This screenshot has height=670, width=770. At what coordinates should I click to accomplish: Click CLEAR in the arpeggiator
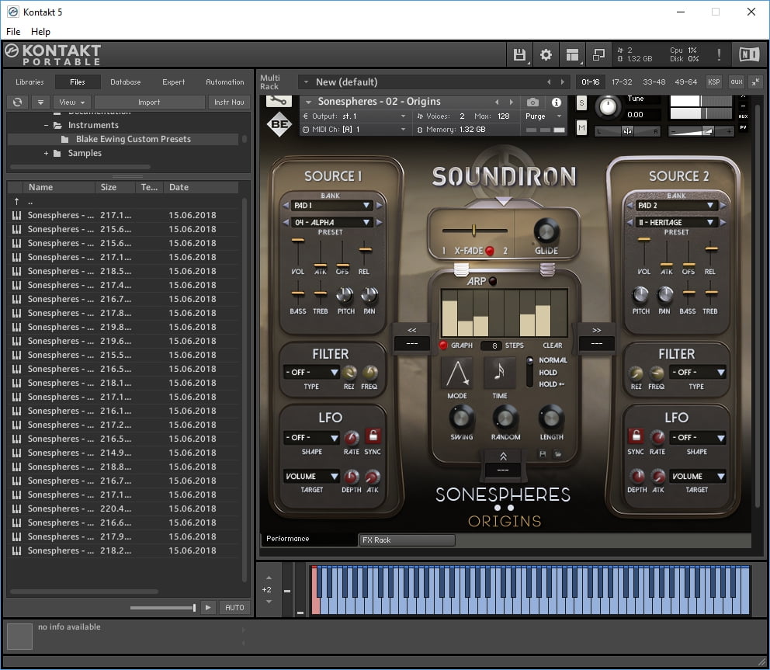(x=553, y=345)
